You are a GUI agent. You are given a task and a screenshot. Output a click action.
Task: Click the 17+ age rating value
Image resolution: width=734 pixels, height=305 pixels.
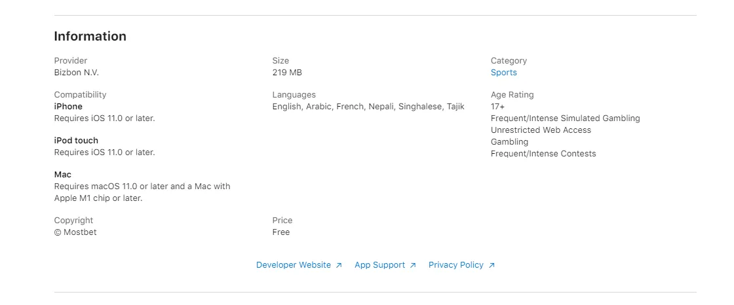tap(497, 107)
